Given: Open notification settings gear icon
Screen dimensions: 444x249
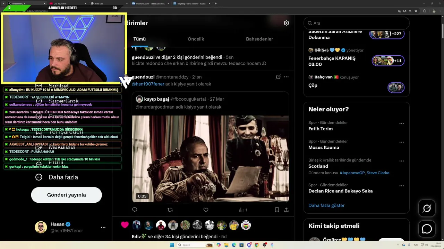Looking at the screenshot, I should pyautogui.click(x=286, y=23).
